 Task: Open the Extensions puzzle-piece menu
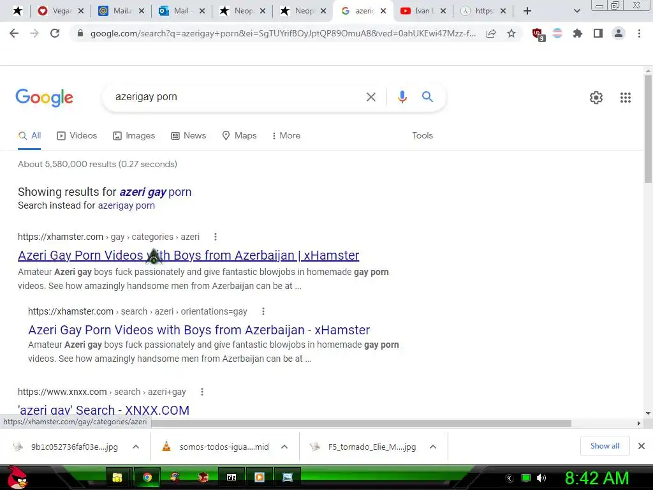(577, 33)
